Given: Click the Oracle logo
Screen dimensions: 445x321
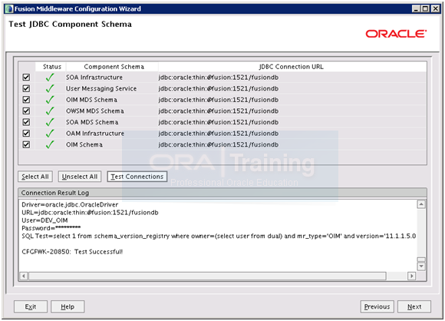Looking at the screenshot, I should tap(396, 34).
